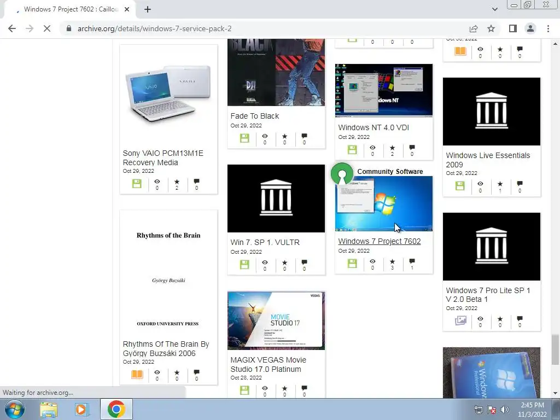Image resolution: width=560 pixels, height=420 pixels.
Task: Click Windows 7 Pro Lite placeholder thumbnail
Action: [492, 247]
